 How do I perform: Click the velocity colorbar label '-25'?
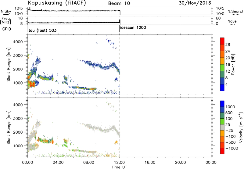[229, 130]
